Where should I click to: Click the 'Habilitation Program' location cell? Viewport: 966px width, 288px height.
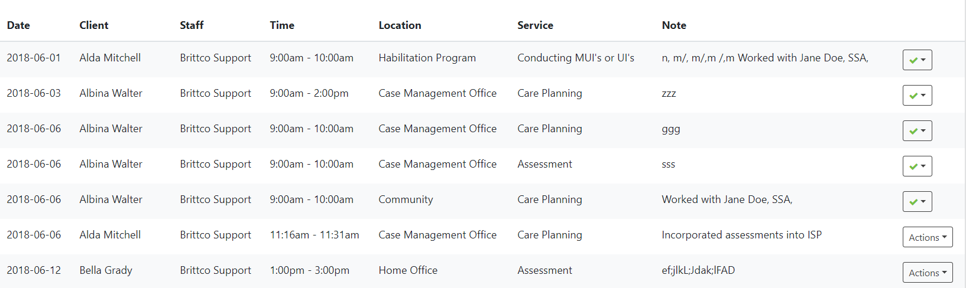pyautogui.click(x=427, y=58)
